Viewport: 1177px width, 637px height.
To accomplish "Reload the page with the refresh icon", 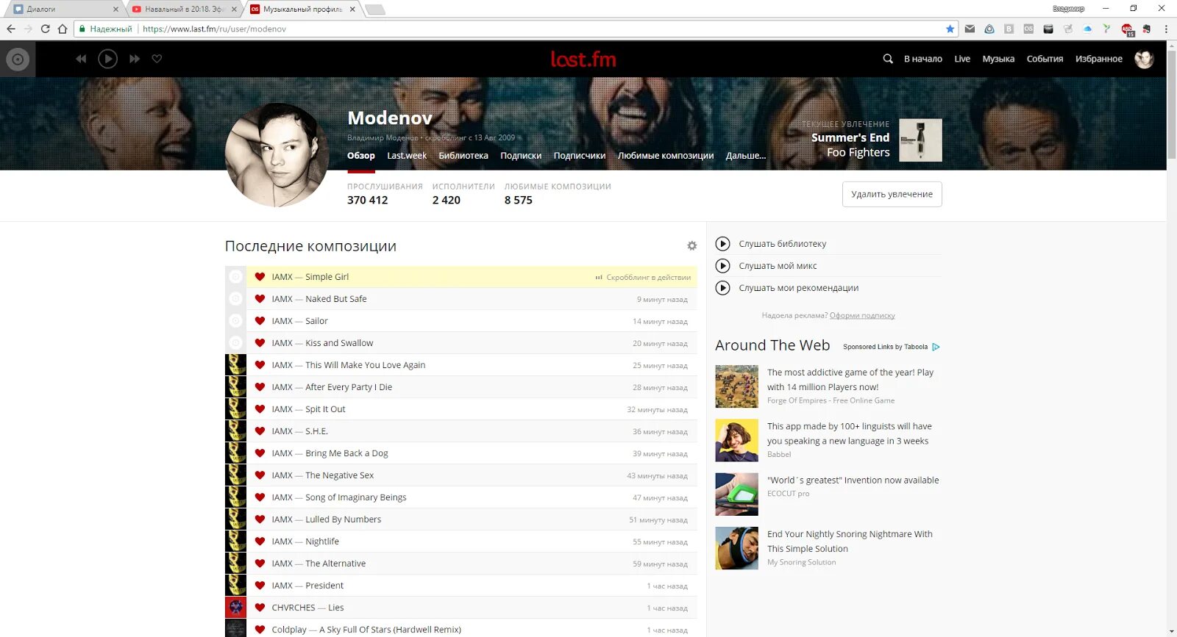I will [x=45, y=29].
